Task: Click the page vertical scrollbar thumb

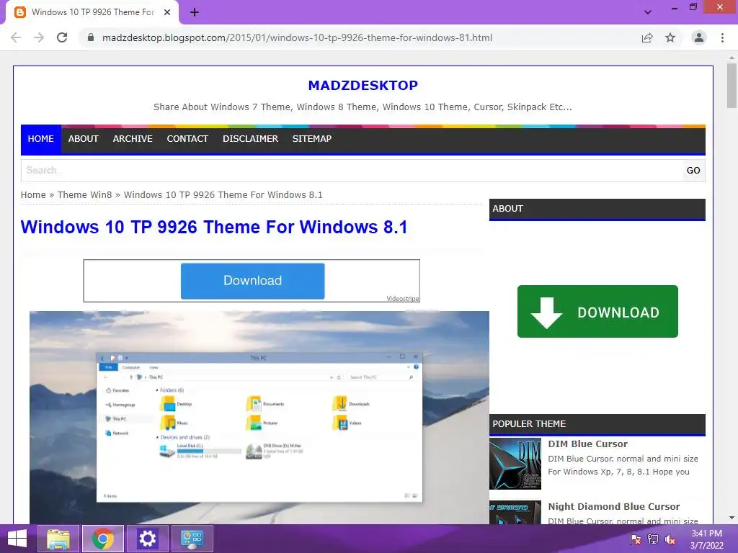Action: point(732,86)
